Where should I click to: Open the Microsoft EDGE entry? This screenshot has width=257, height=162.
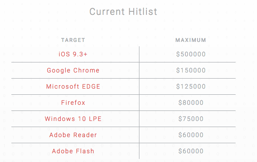(73, 86)
